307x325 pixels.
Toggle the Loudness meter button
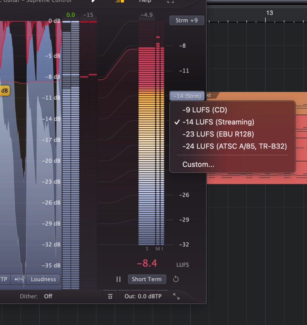[43, 279]
